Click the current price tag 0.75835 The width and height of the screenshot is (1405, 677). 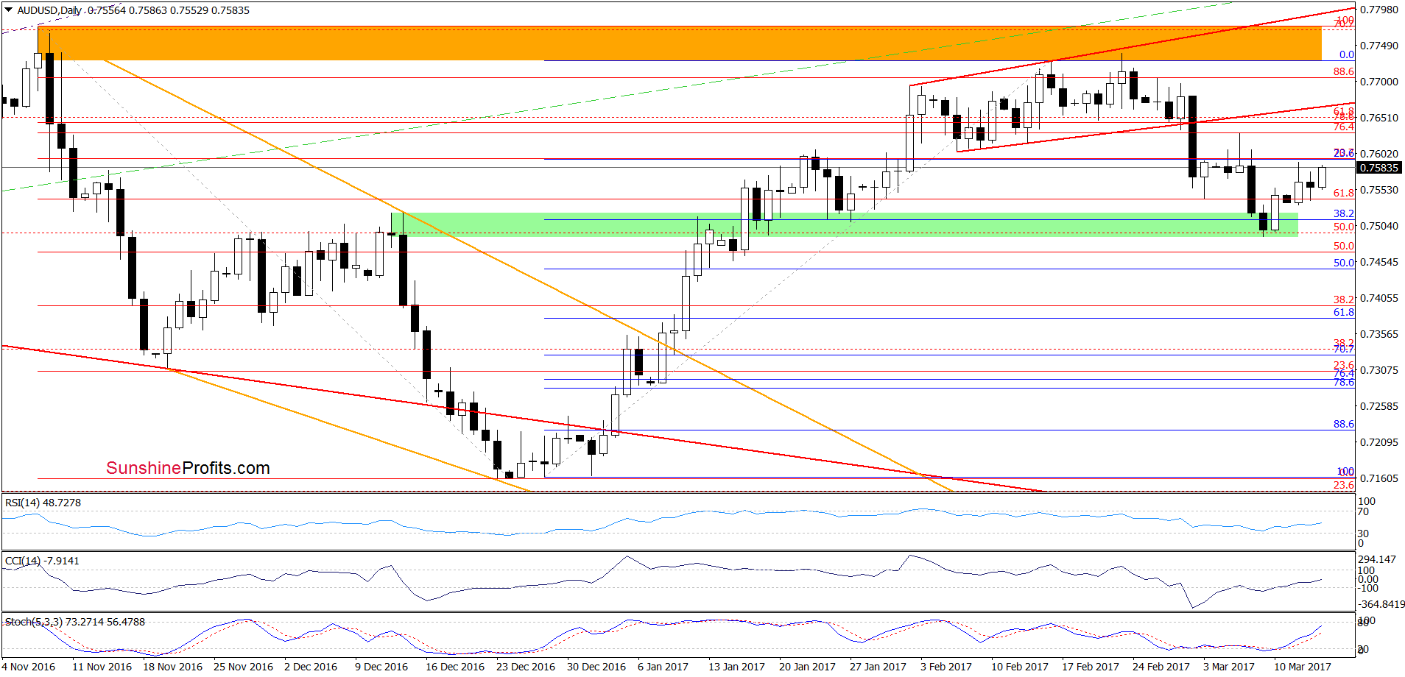(x=1378, y=168)
